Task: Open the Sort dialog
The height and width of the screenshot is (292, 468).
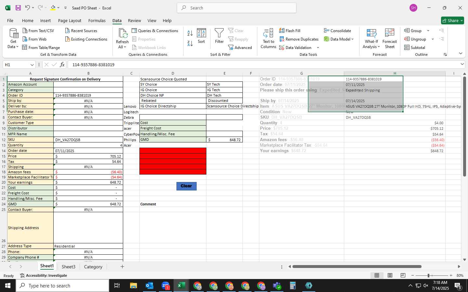Action: click(x=201, y=36)
